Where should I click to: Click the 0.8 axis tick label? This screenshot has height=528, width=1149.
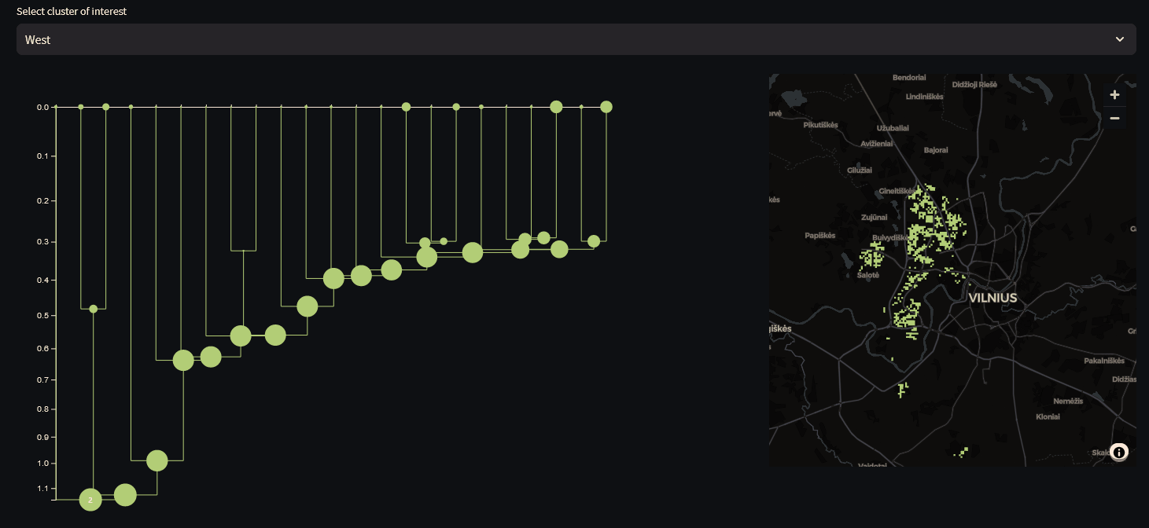[x=42, y=409]
